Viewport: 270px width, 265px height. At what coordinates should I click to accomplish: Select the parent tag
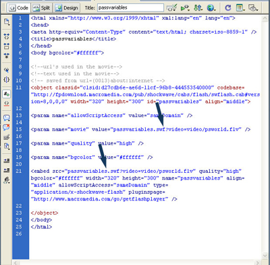[7, 70]
